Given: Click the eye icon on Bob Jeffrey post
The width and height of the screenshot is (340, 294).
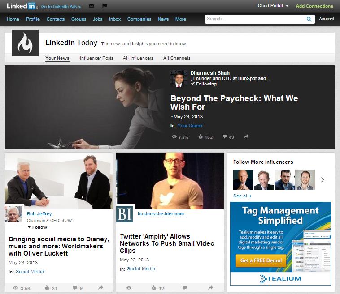Looking at the screenshot, I should [x=15, y=288].
